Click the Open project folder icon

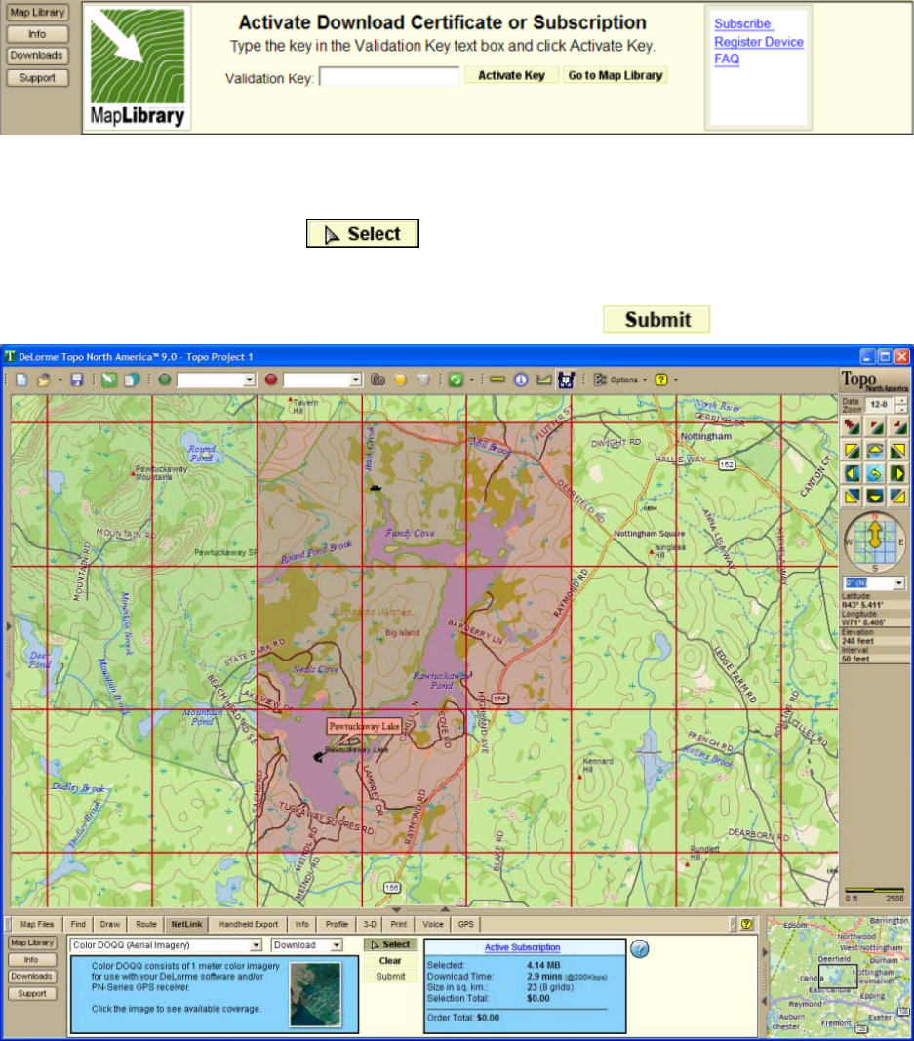click(x=44, y=380)
